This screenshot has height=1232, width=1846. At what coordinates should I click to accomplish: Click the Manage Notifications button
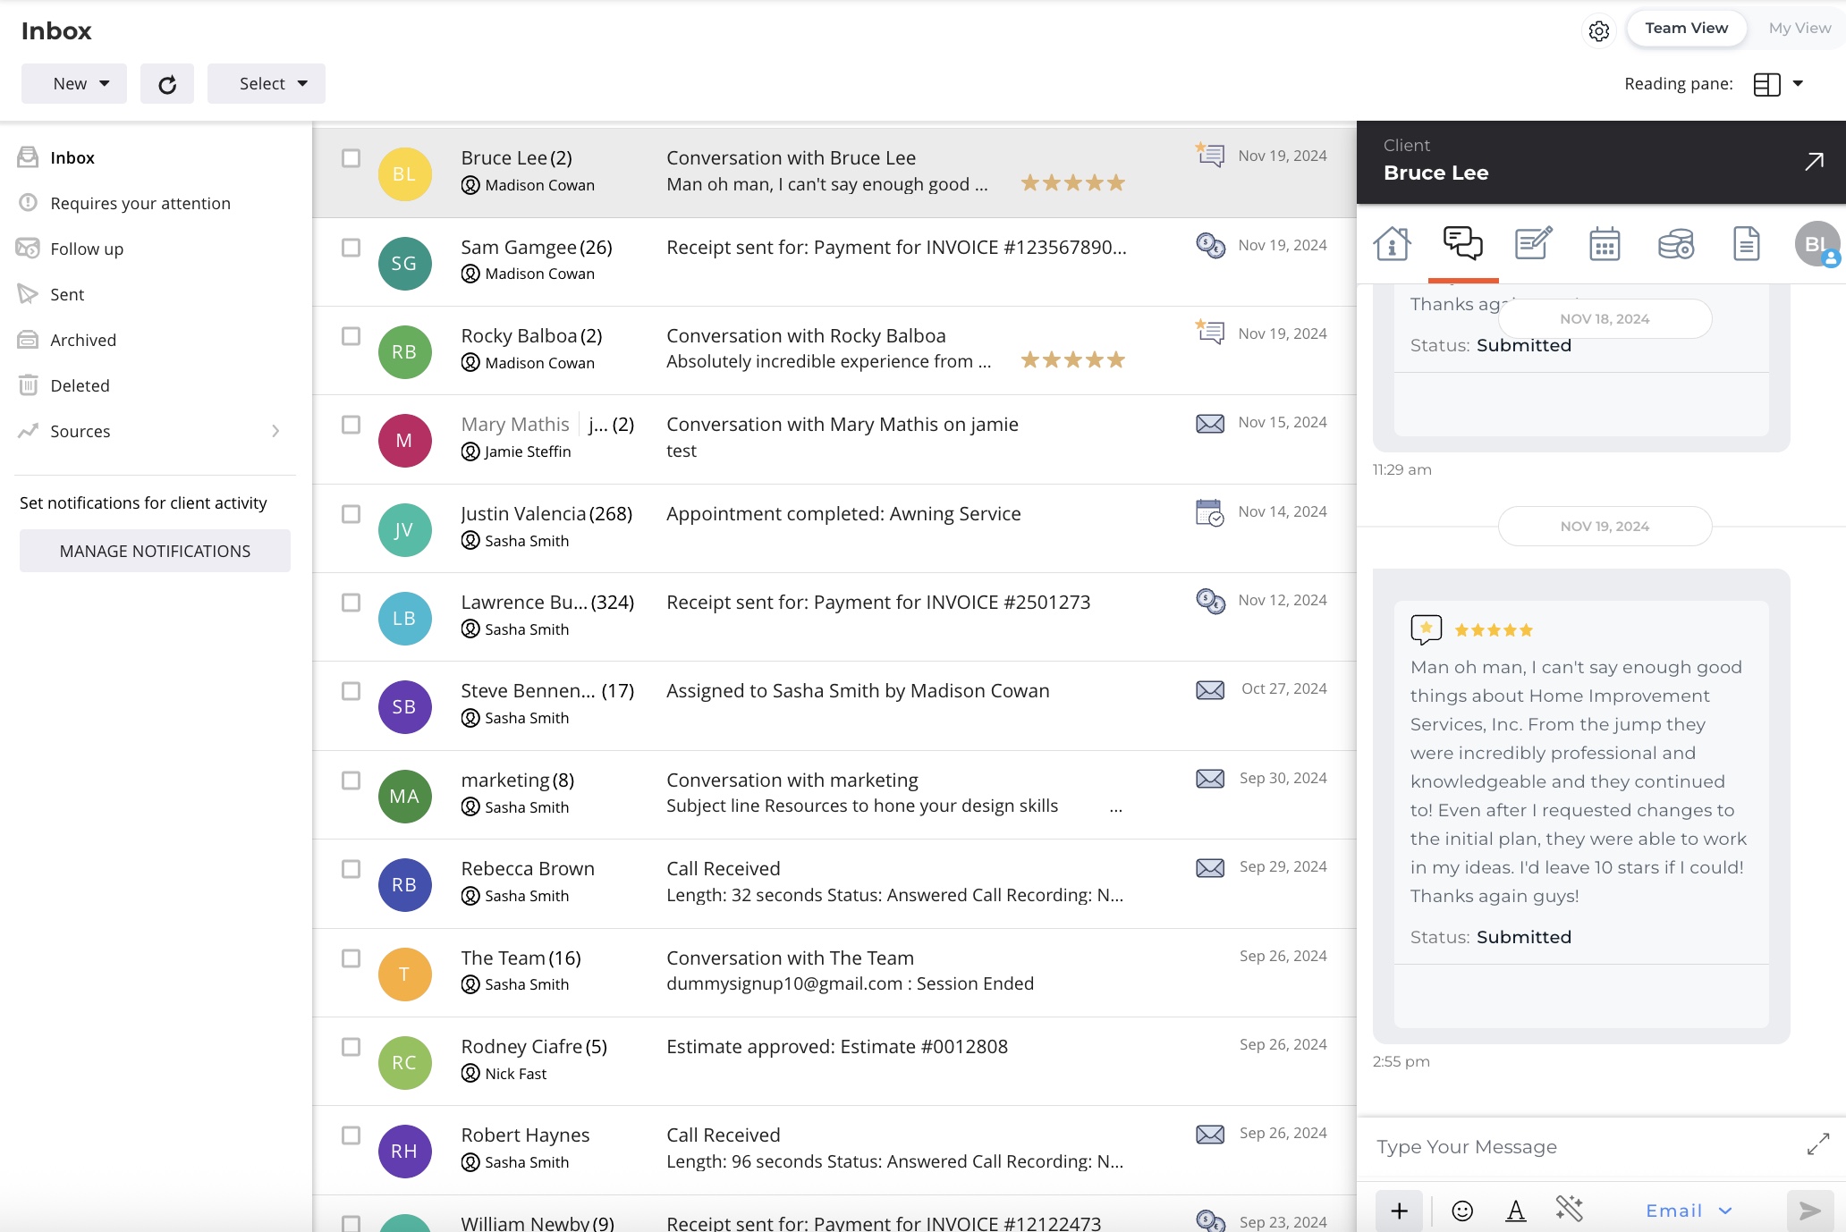(x=155, y=551)
